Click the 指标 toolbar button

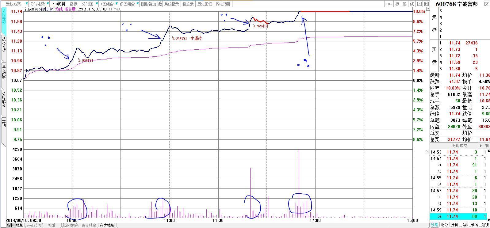coord(73,4)
